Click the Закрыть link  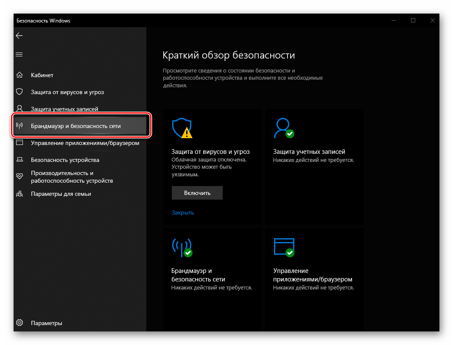[x=182, y=212]
